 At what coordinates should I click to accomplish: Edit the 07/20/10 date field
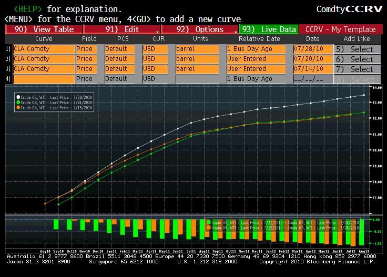312,59
